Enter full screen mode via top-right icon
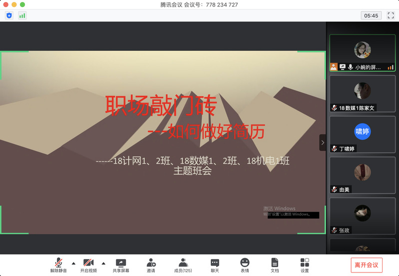This screenshot has width=399, height=276. (x=391, y=15)
